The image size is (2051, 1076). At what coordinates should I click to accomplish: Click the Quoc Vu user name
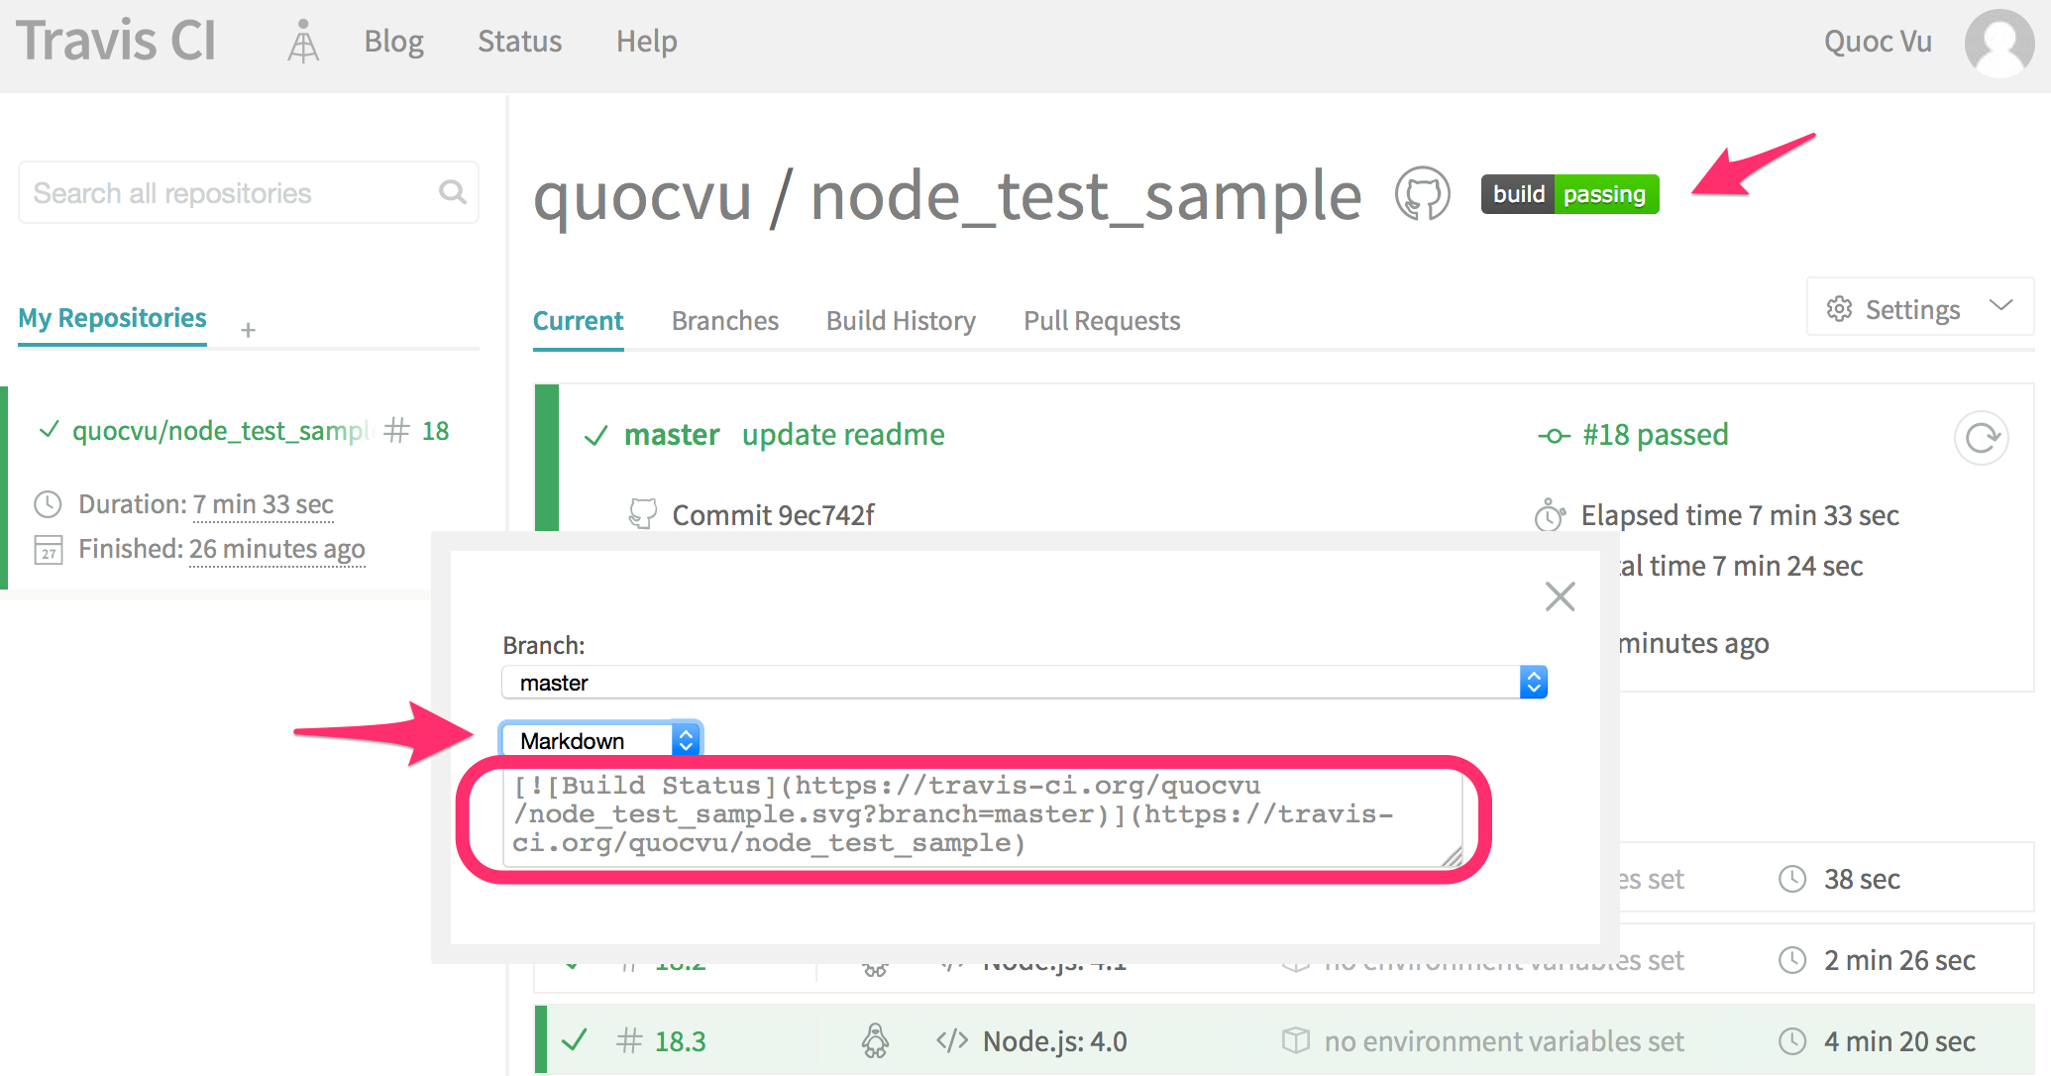point(1878,42)
